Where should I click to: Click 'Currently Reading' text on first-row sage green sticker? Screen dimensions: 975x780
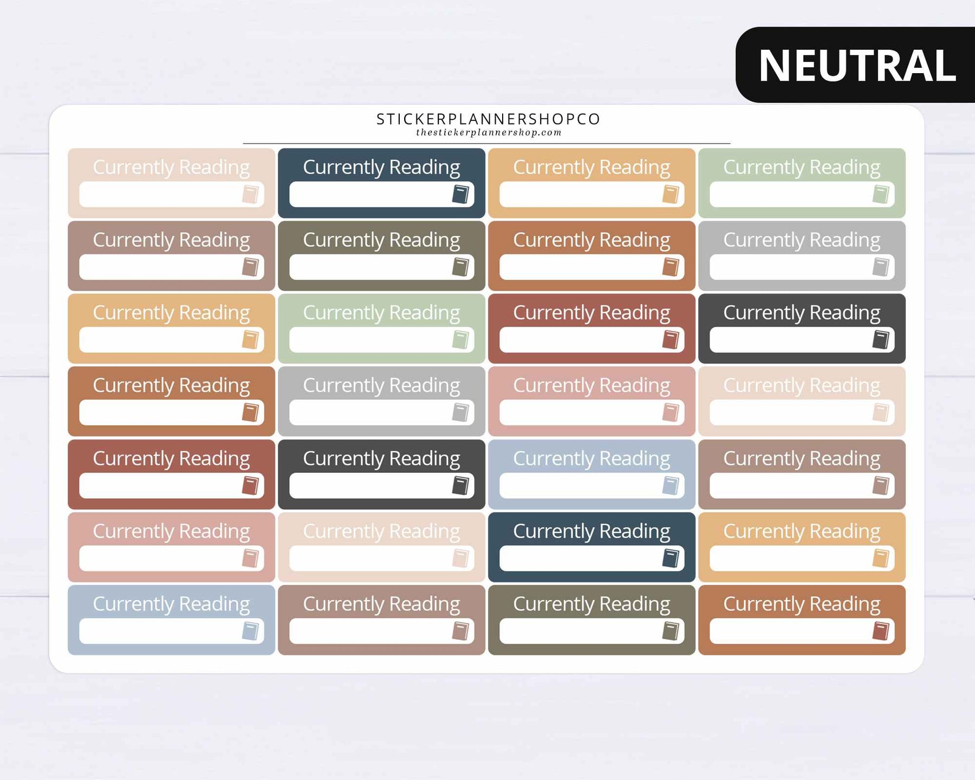coord(802,168)
